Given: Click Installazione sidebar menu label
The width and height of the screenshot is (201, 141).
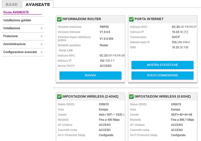Looking at the screenshot, I should click(12, 28).
